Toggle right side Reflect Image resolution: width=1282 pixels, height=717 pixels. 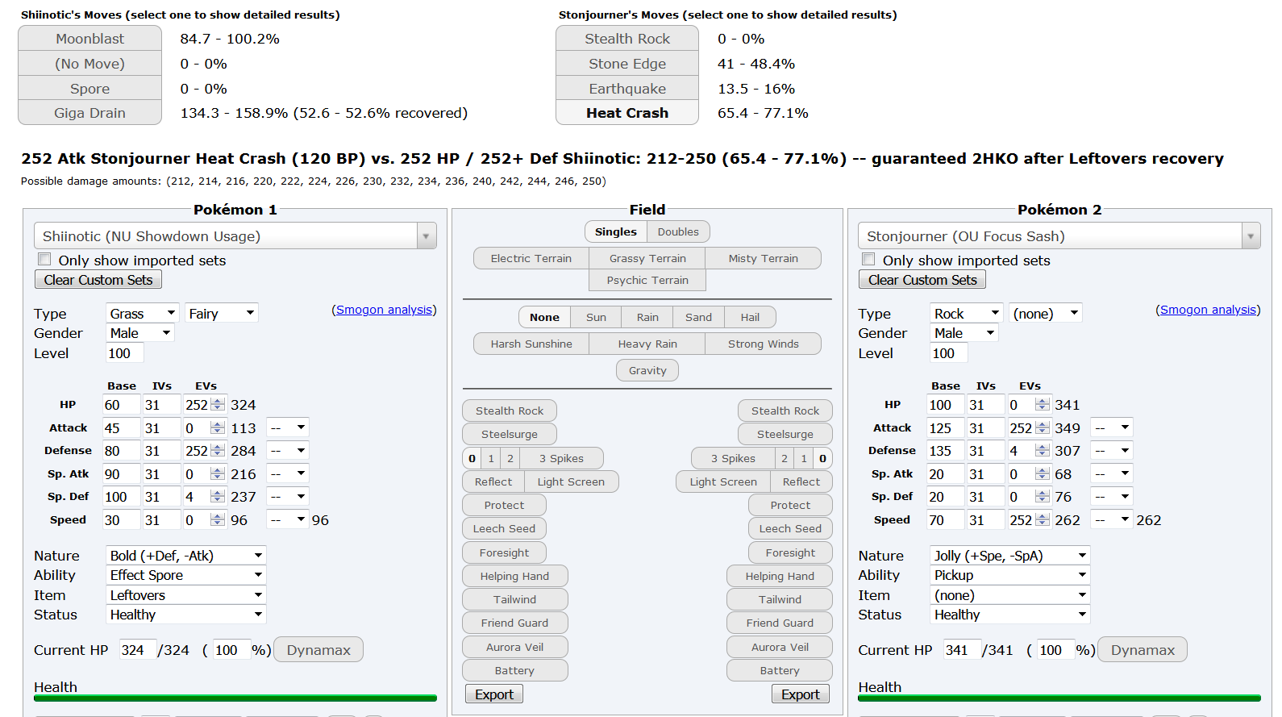801,481
